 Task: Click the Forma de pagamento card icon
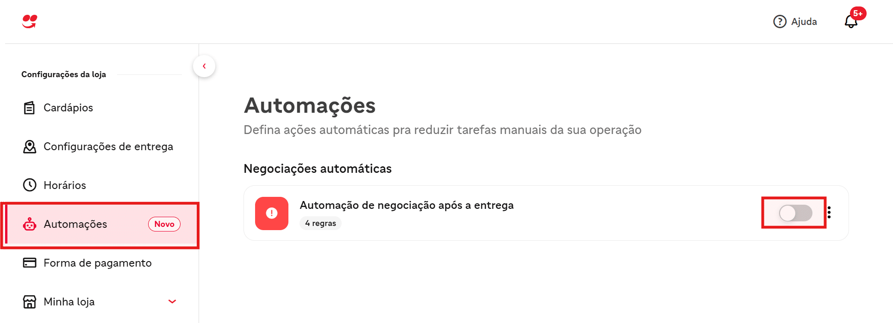click(30, 263)
